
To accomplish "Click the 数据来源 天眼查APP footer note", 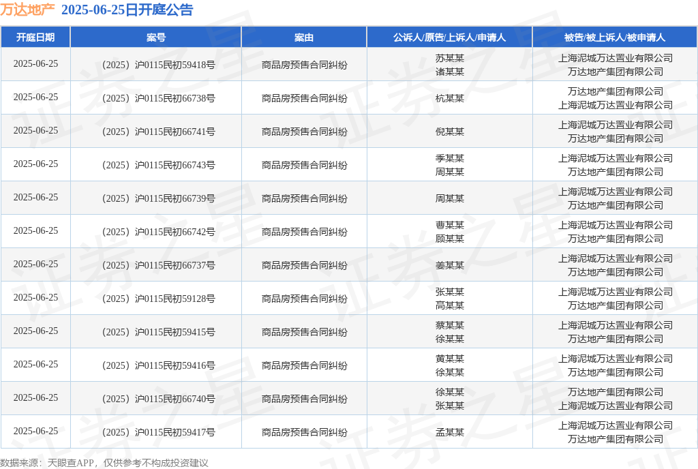I will pyautogui.click(x=104, y=463).
